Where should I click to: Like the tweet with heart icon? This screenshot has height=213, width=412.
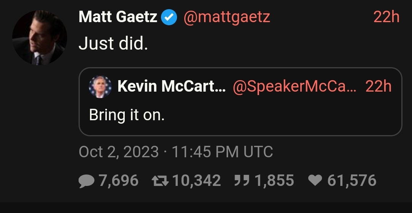(315, 181)
